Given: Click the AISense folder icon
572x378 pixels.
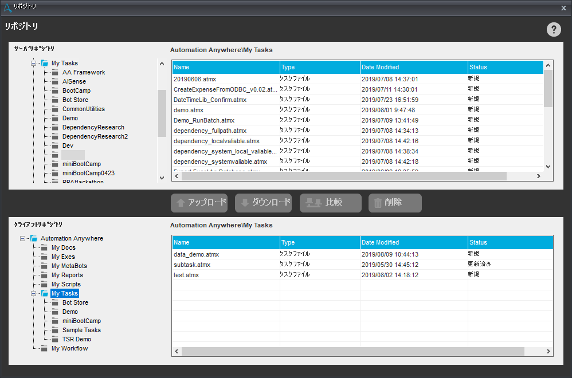Looking at the screenshot, I should (x=55, y=82).
